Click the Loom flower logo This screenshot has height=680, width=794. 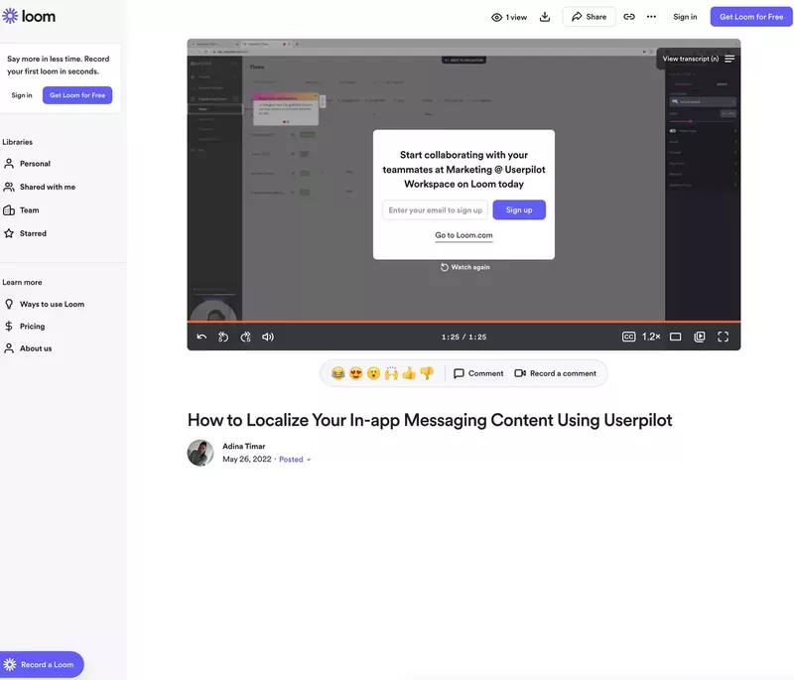13,15
